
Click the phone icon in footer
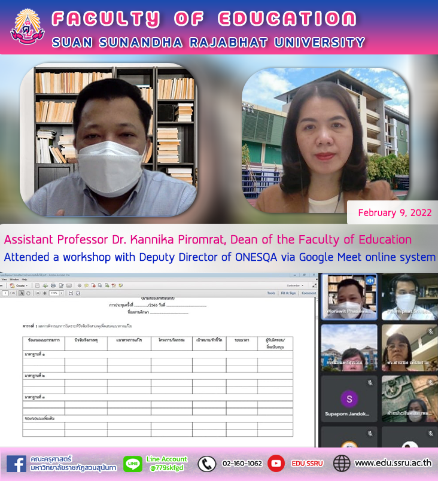tap(206, 464)
